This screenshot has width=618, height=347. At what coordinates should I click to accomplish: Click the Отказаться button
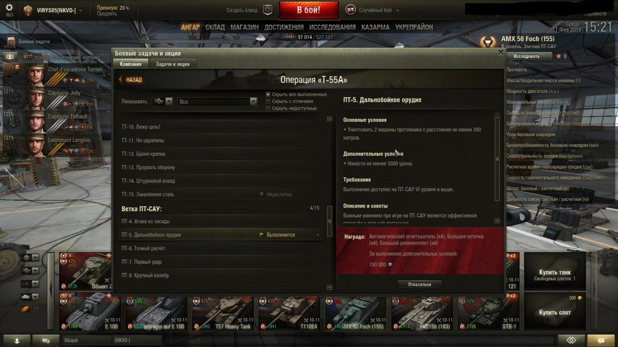pos(419,284)
